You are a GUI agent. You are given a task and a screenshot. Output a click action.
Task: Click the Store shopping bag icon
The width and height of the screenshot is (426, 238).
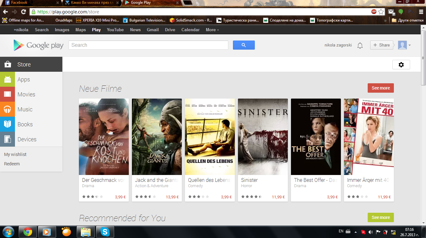[x=8, y=64]
